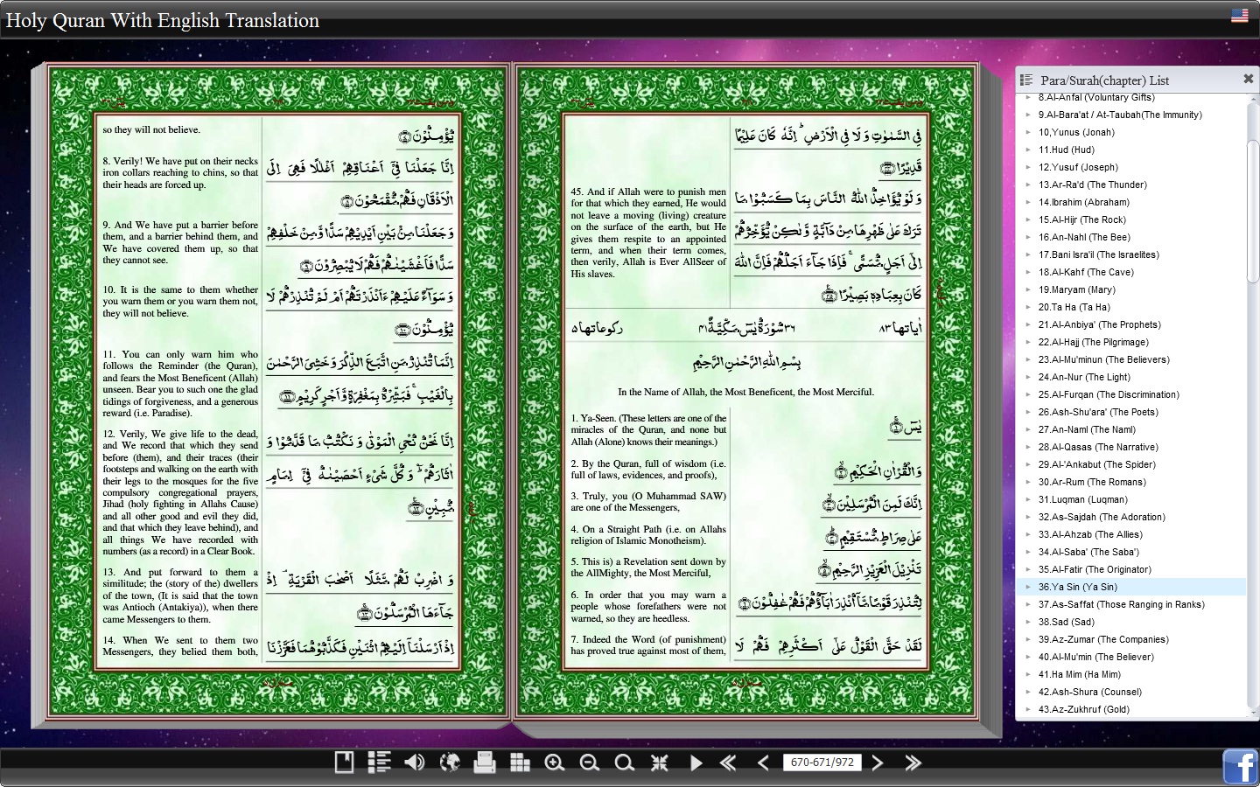Select 31.Luqman (Luqman) chapter
Screen dimensions: 1260x787
pyautogui.click(x=1082, y=499)
